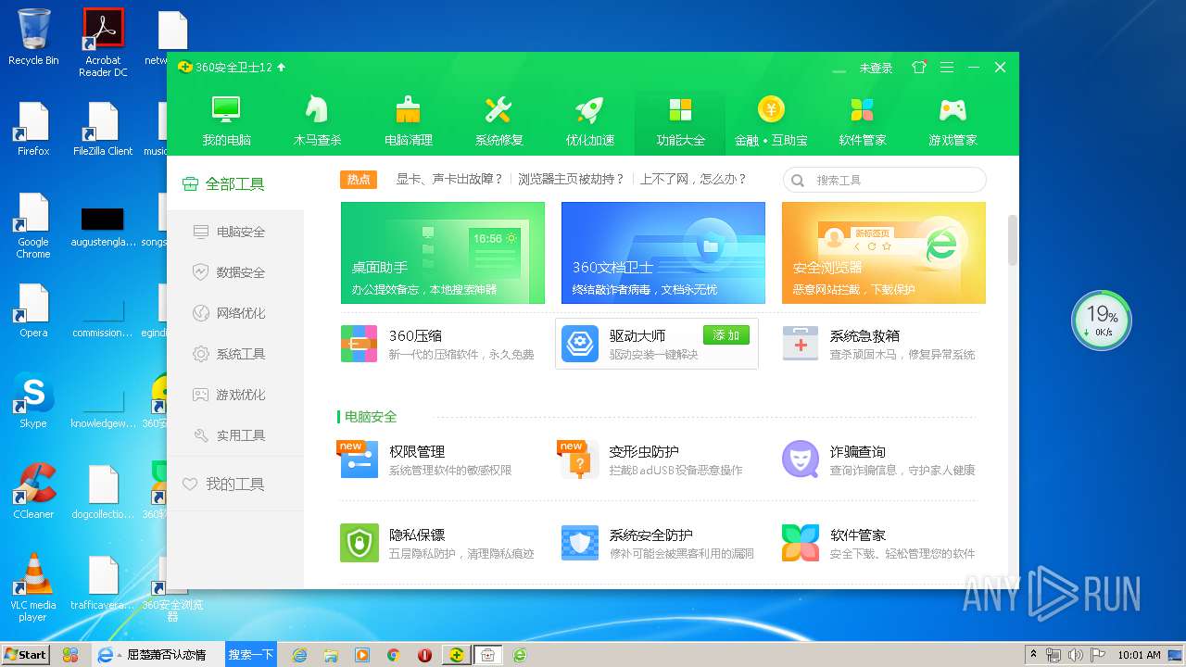Screen dimensions: 1186x667
Task: Open Chrome from the taskbar
Action: pyautogui.click(x=393, y=655)
